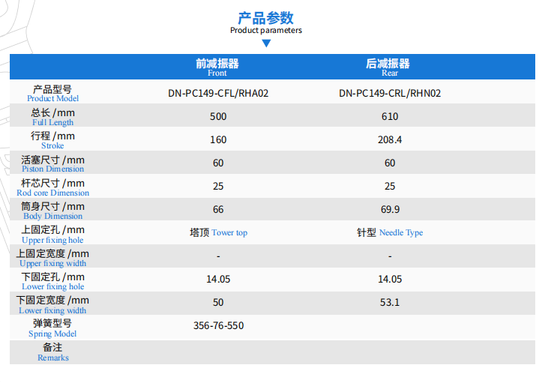The height and width of the screenshot is (386, 551).
Task: Click the 产品型号 Product Model row label
Action: pyautogui.click(x=52, y=93)
